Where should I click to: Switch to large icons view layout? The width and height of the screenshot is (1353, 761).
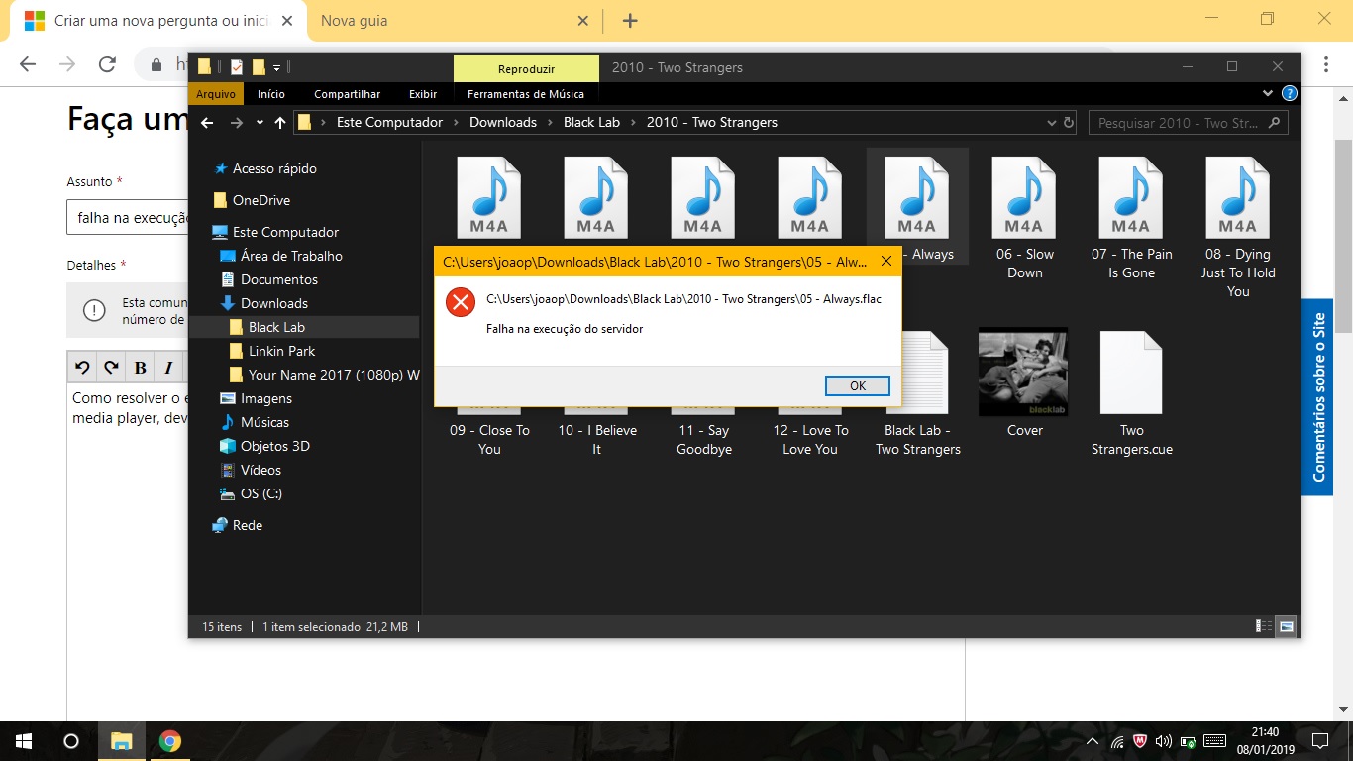(x=1286, y=626)
